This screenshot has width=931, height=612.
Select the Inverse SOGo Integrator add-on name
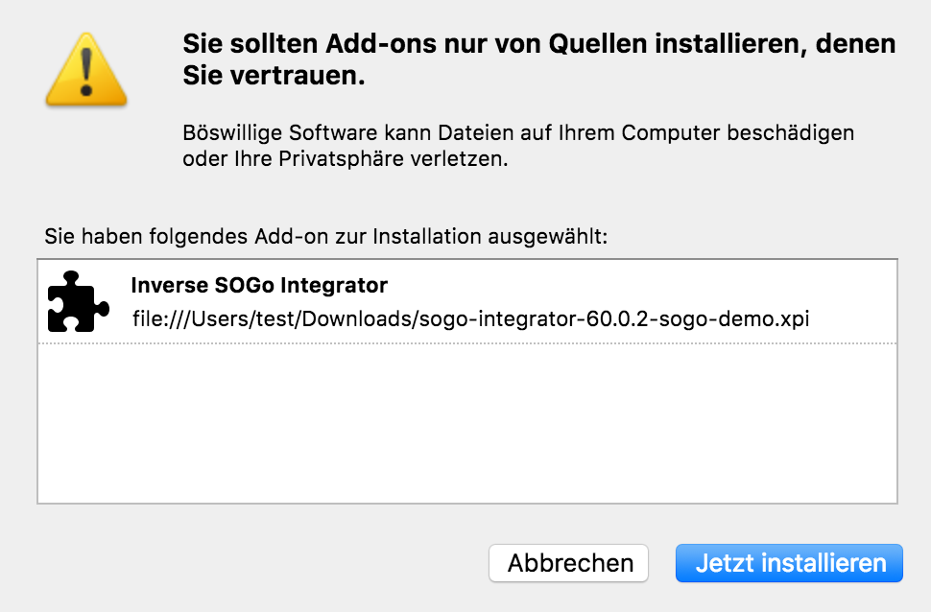258,285
